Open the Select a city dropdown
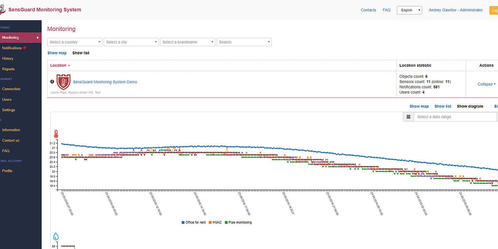 [131, 42]
